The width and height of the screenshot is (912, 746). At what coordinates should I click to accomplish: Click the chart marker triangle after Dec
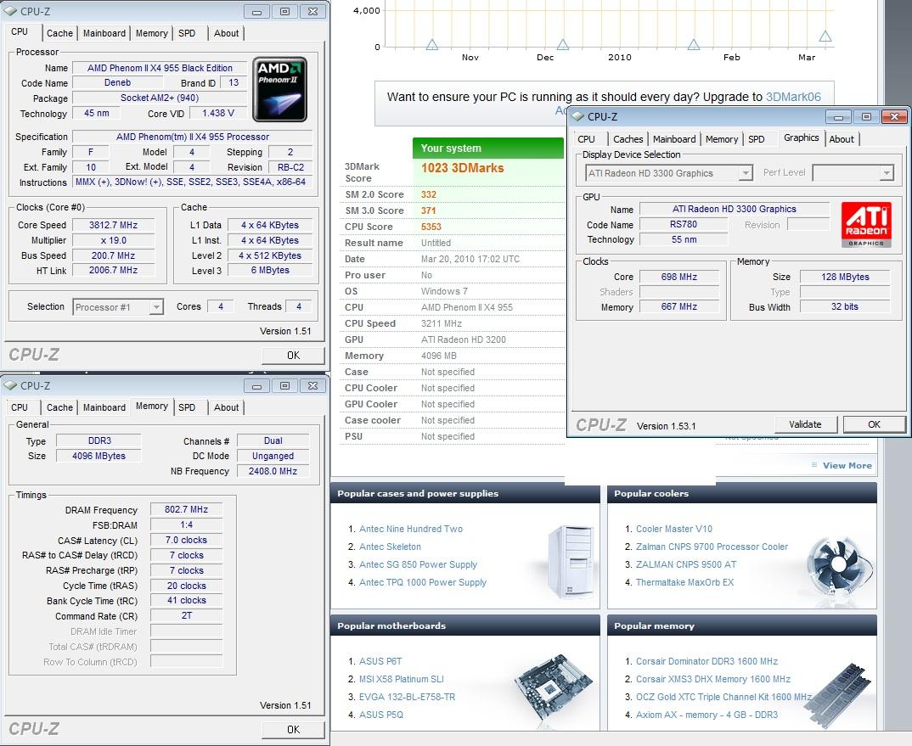click(x=562, y=45)
